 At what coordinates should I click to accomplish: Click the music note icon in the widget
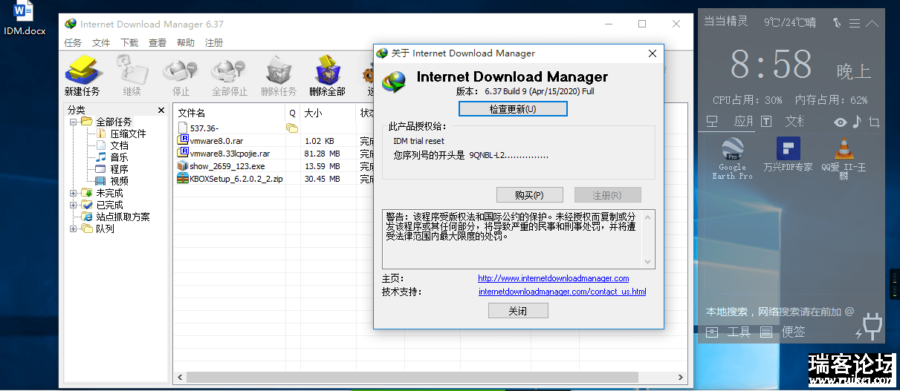point(857,122)
